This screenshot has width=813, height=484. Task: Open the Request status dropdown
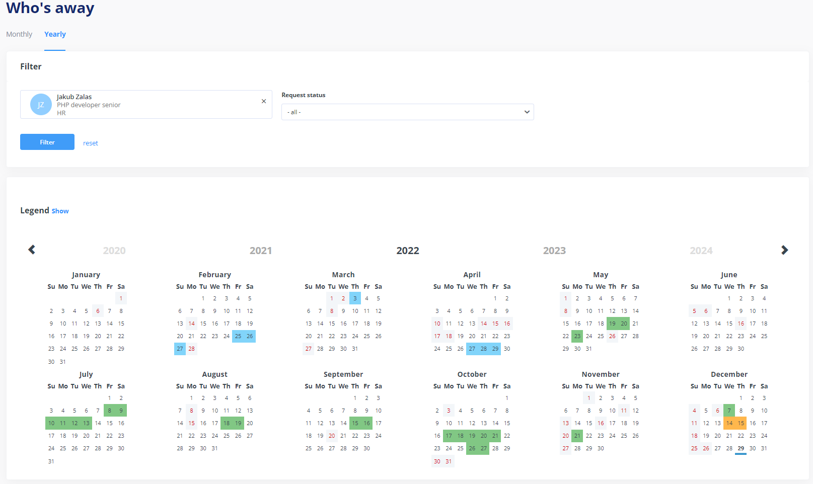407,112
